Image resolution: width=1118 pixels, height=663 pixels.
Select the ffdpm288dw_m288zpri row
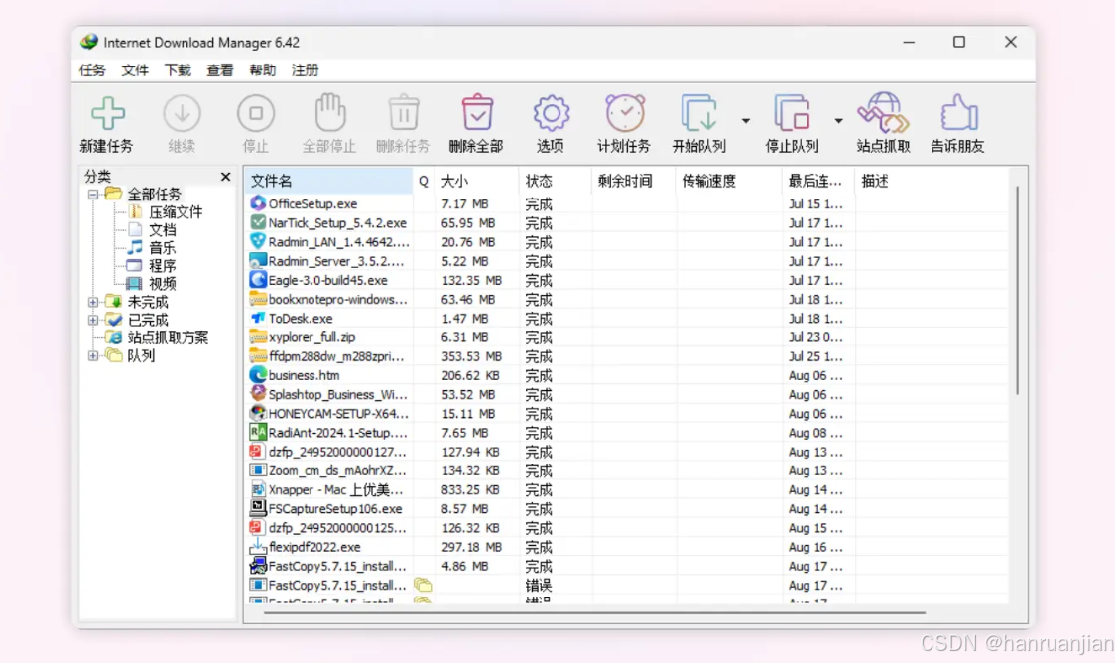pos(626,356)
